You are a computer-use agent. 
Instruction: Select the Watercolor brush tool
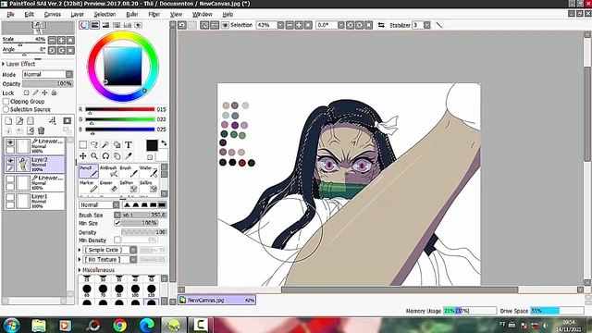(x=148, y=171)
